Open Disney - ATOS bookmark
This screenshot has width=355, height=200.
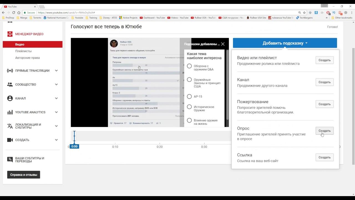108,17
